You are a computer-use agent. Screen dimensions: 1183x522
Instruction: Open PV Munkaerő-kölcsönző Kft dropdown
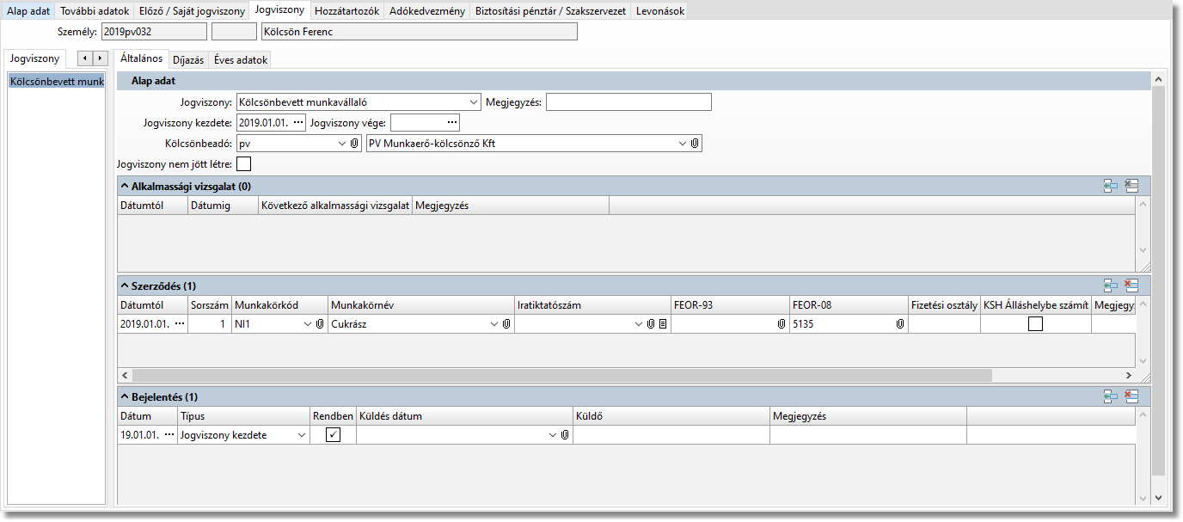pos(683,144)
